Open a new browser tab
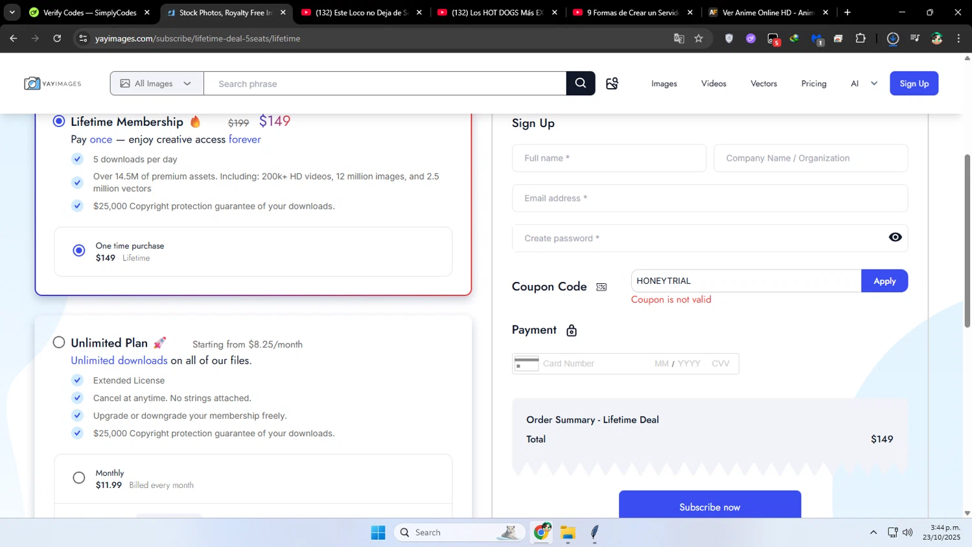This screenshot has width=972, height=547. (847, 12)
